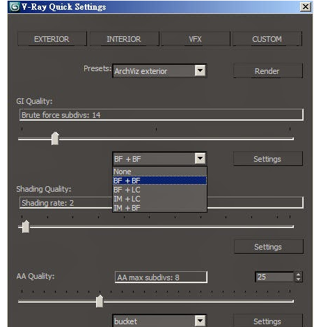Screen dimensions: 314x327
Task: Choose IM + LC from the list
Action: click(x=159, y=199)
